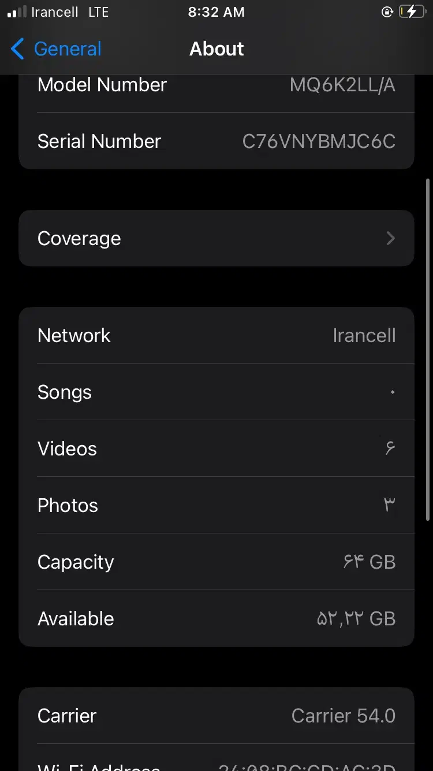433x771 pixels.
Task: Tap the Songs count row
Action: pos(216,392)
